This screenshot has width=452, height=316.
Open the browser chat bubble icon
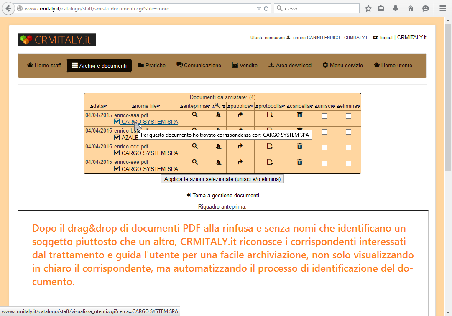(x=426, y=9)
